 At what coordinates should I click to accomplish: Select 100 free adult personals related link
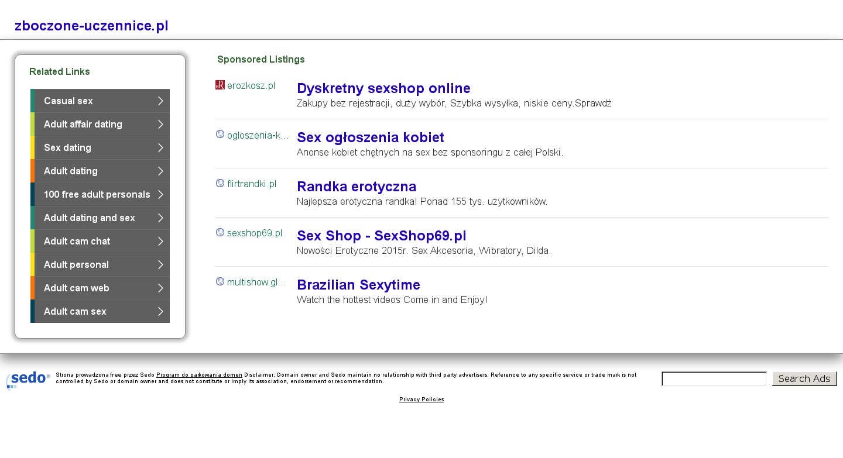[97, 194]
